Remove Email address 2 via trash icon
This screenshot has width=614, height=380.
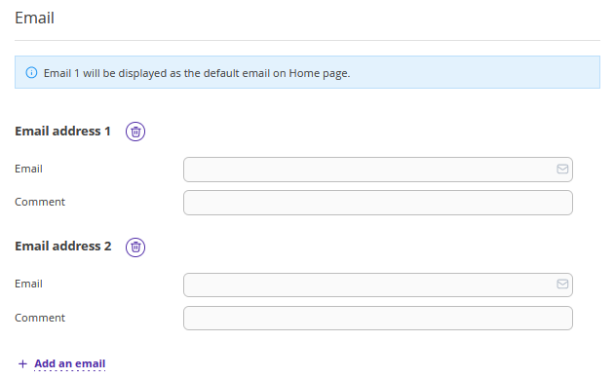135,247
